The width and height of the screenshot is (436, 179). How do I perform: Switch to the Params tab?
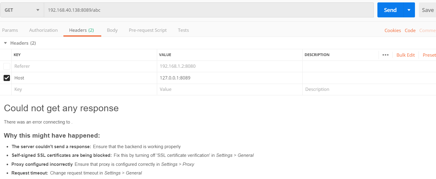(x=10, y=30)
